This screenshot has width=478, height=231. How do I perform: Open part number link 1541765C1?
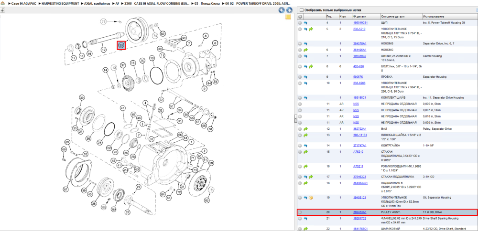click(360, 229)
